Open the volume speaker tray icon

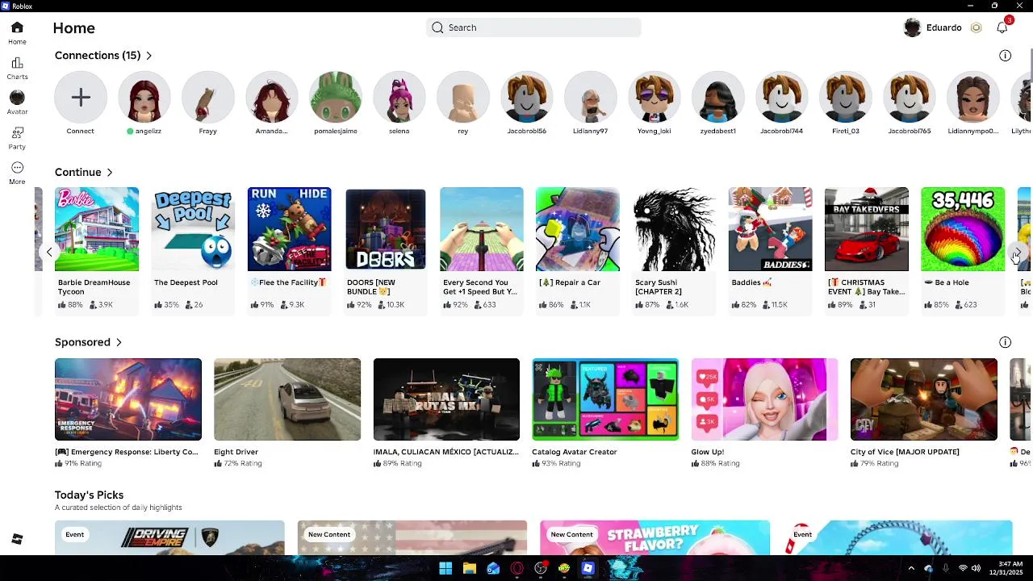click(977, 568)
